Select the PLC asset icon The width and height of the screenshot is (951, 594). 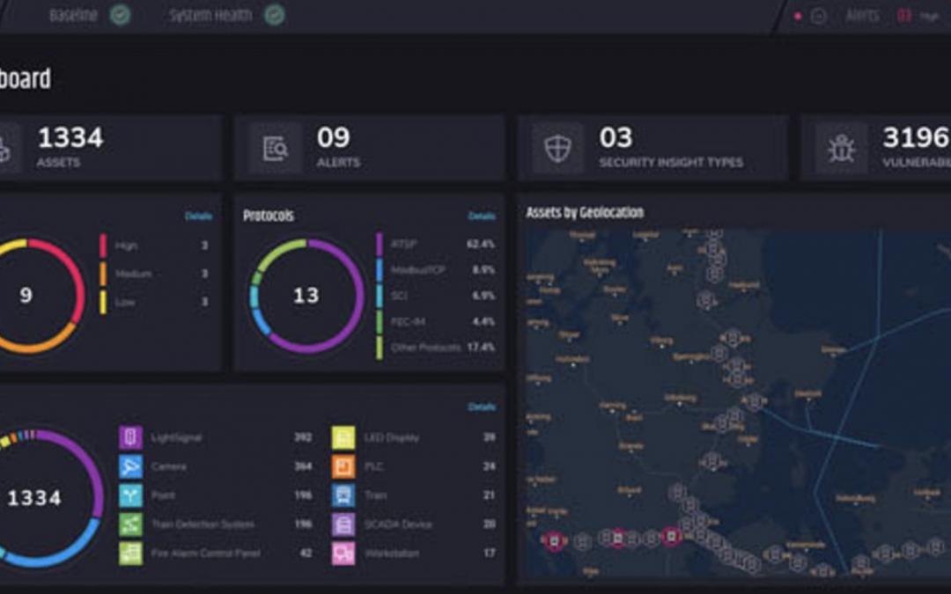click(x=343, y=466)
